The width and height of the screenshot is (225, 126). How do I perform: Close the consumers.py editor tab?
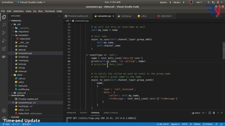(x=113, y=16)
